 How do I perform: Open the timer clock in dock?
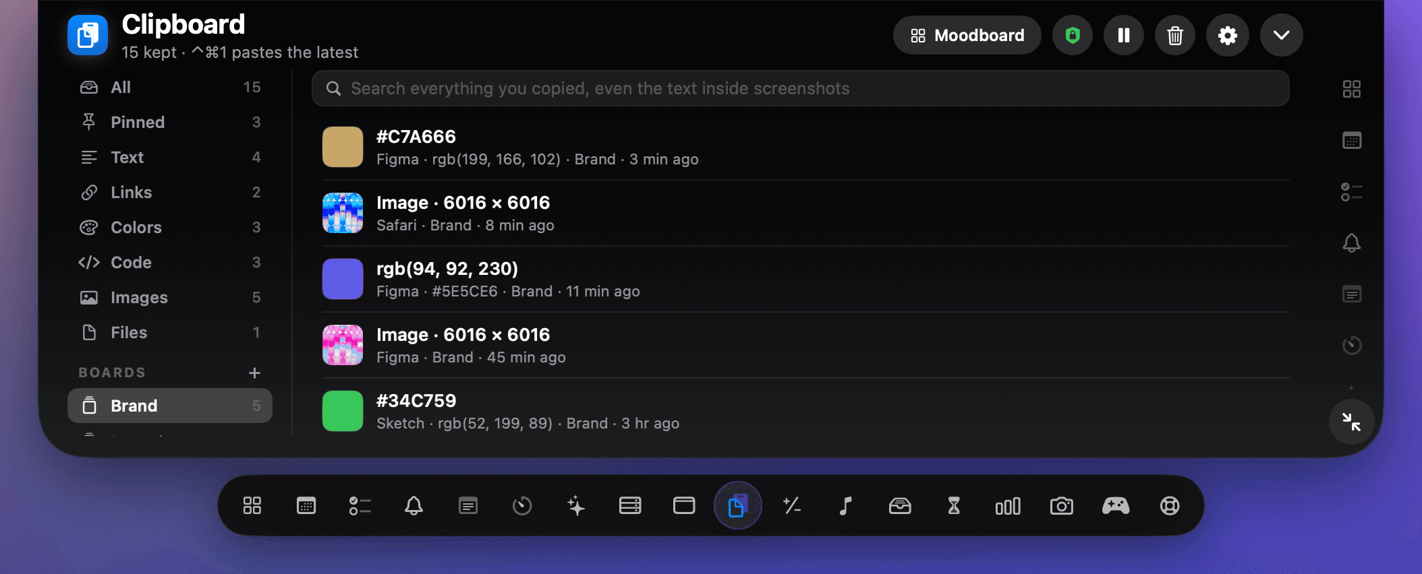(522, 506)
